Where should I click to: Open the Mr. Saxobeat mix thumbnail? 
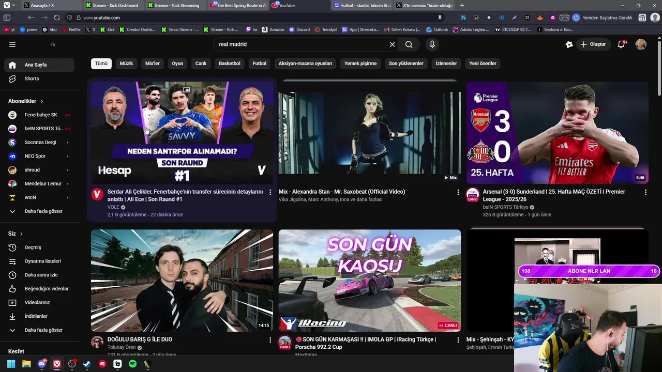[x=370, y=132]
